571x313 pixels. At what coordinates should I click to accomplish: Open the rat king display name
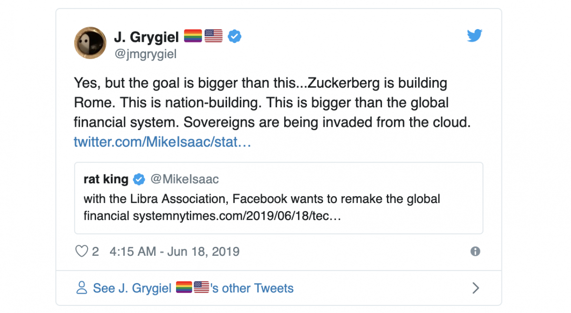(106, 179)
